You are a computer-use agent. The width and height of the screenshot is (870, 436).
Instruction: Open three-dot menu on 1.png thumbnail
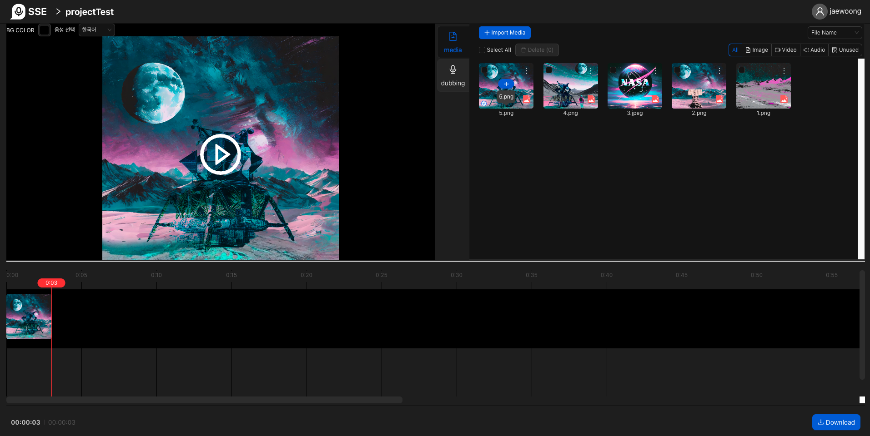784,71
